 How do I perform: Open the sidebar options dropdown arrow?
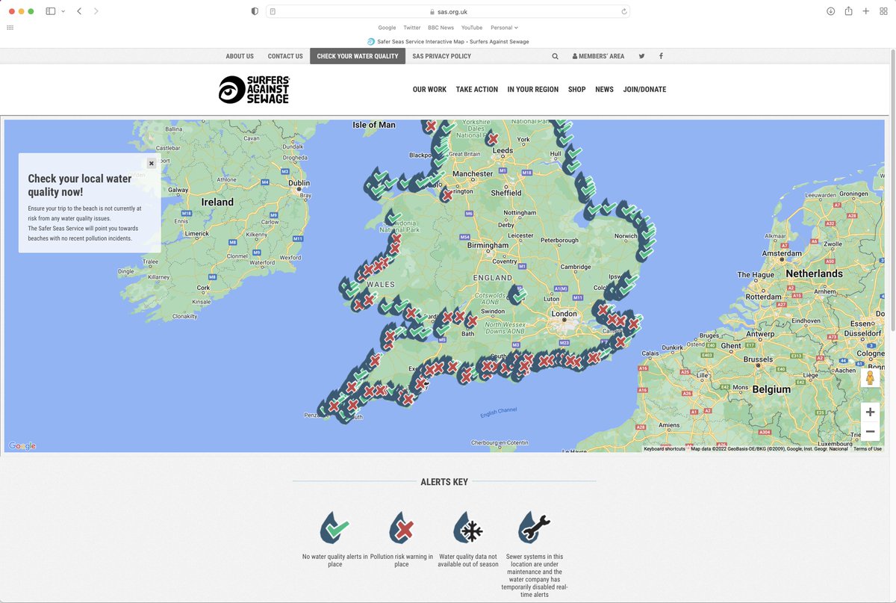pyautogui.click(x=63, y=11)
